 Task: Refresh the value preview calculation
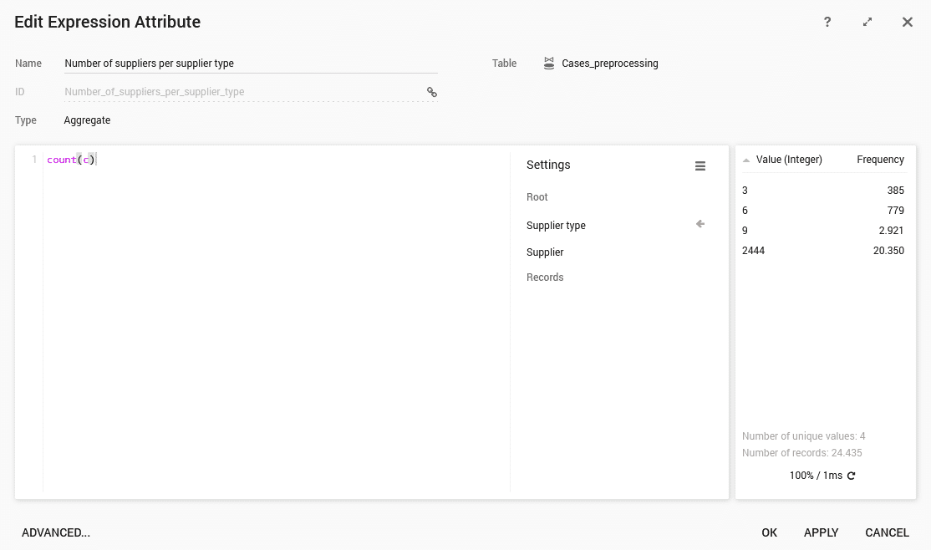pos(852,476)
